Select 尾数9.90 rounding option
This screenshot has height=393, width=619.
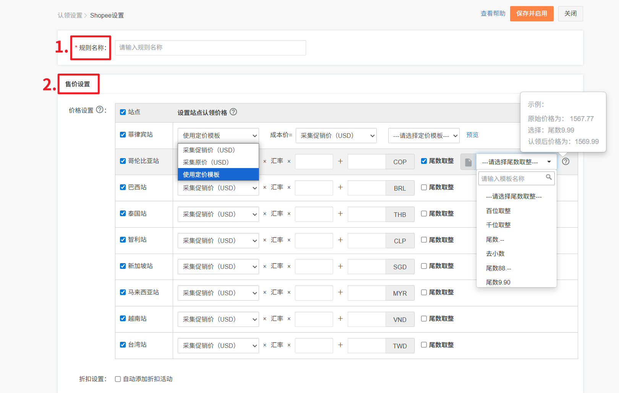tap(498, 282)
